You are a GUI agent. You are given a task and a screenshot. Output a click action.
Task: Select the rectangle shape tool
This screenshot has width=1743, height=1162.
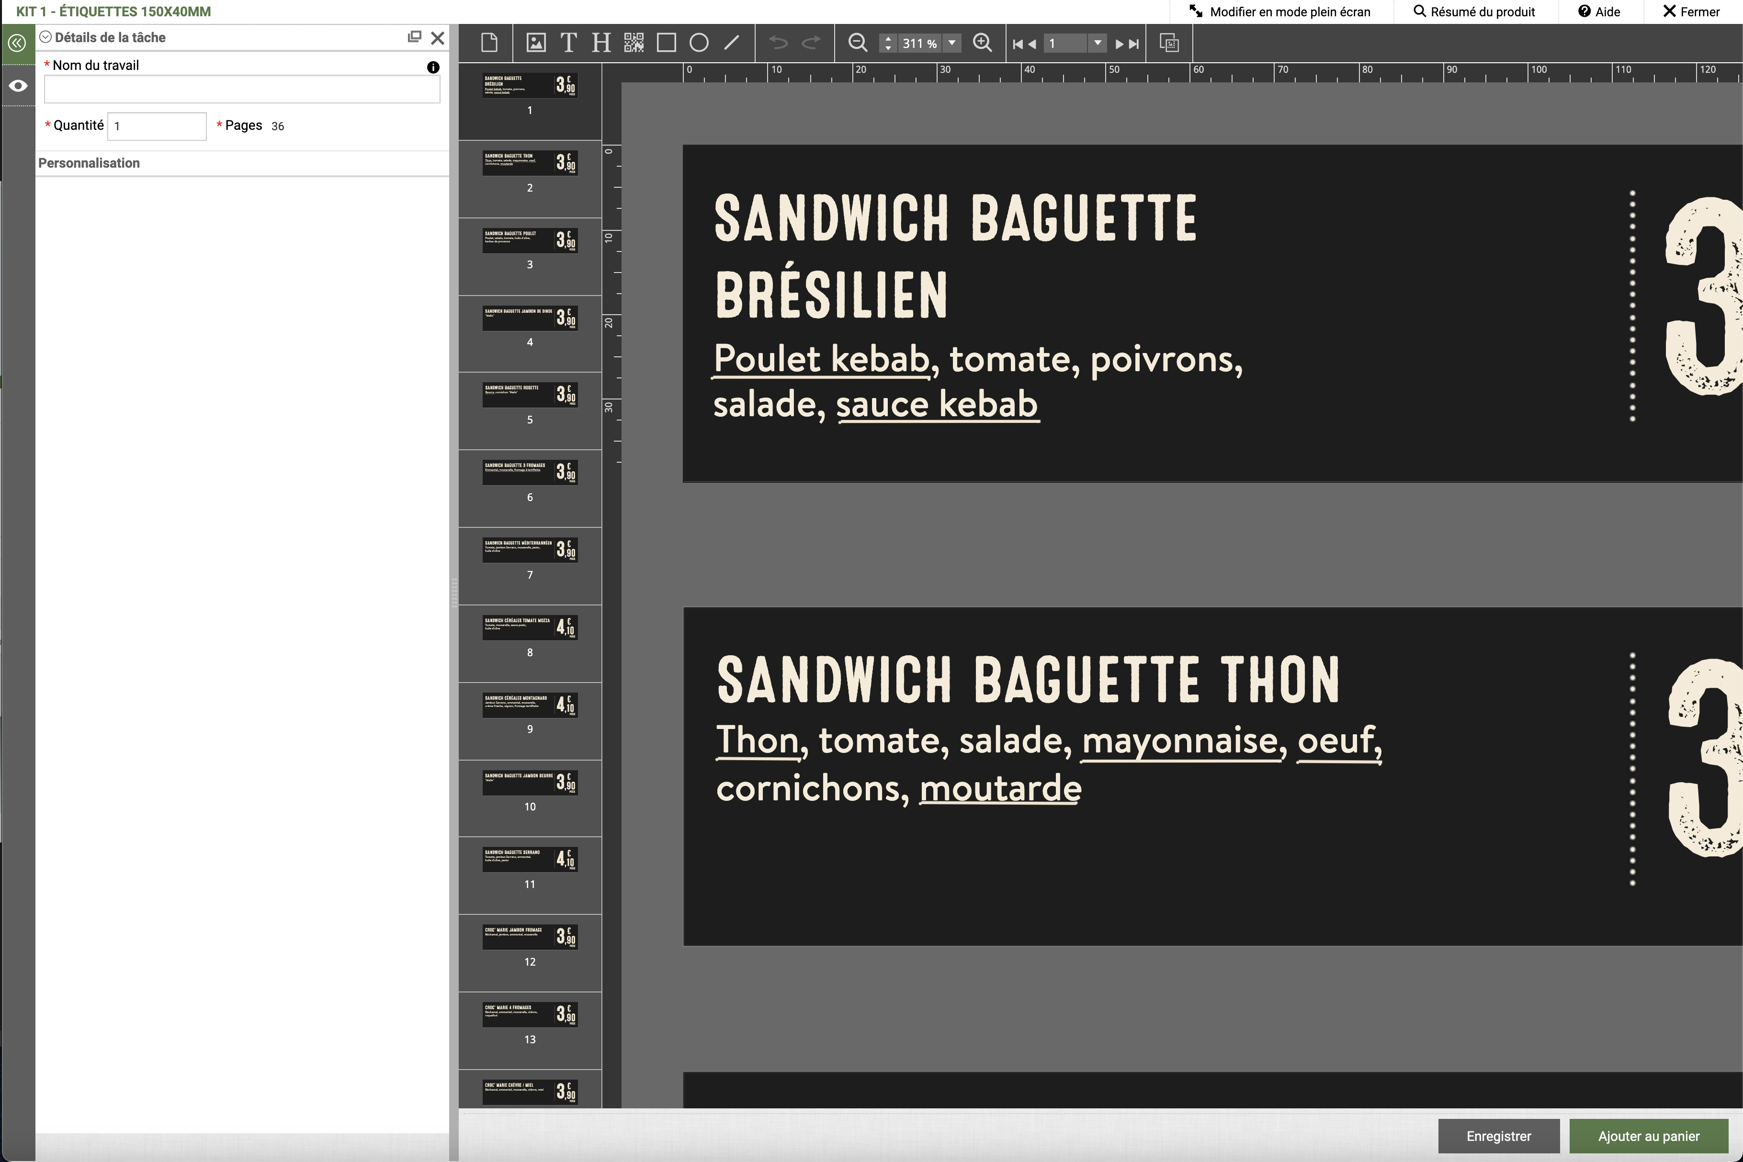pyautogui.click(x=666, y=43)
